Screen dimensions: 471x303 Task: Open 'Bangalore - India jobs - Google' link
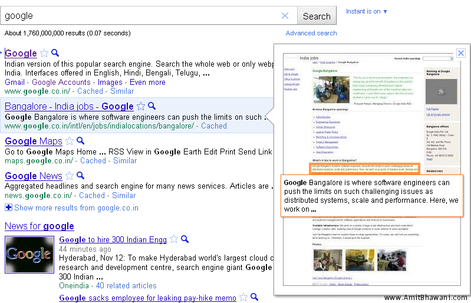point(69,106)
